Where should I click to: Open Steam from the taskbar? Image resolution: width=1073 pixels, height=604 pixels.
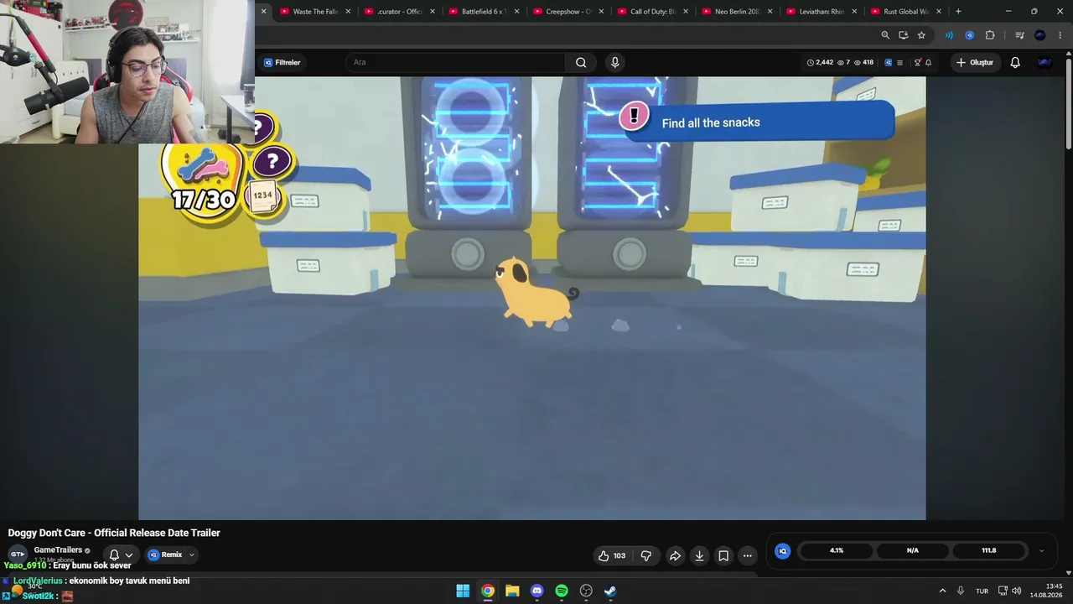tap(610, 591)
